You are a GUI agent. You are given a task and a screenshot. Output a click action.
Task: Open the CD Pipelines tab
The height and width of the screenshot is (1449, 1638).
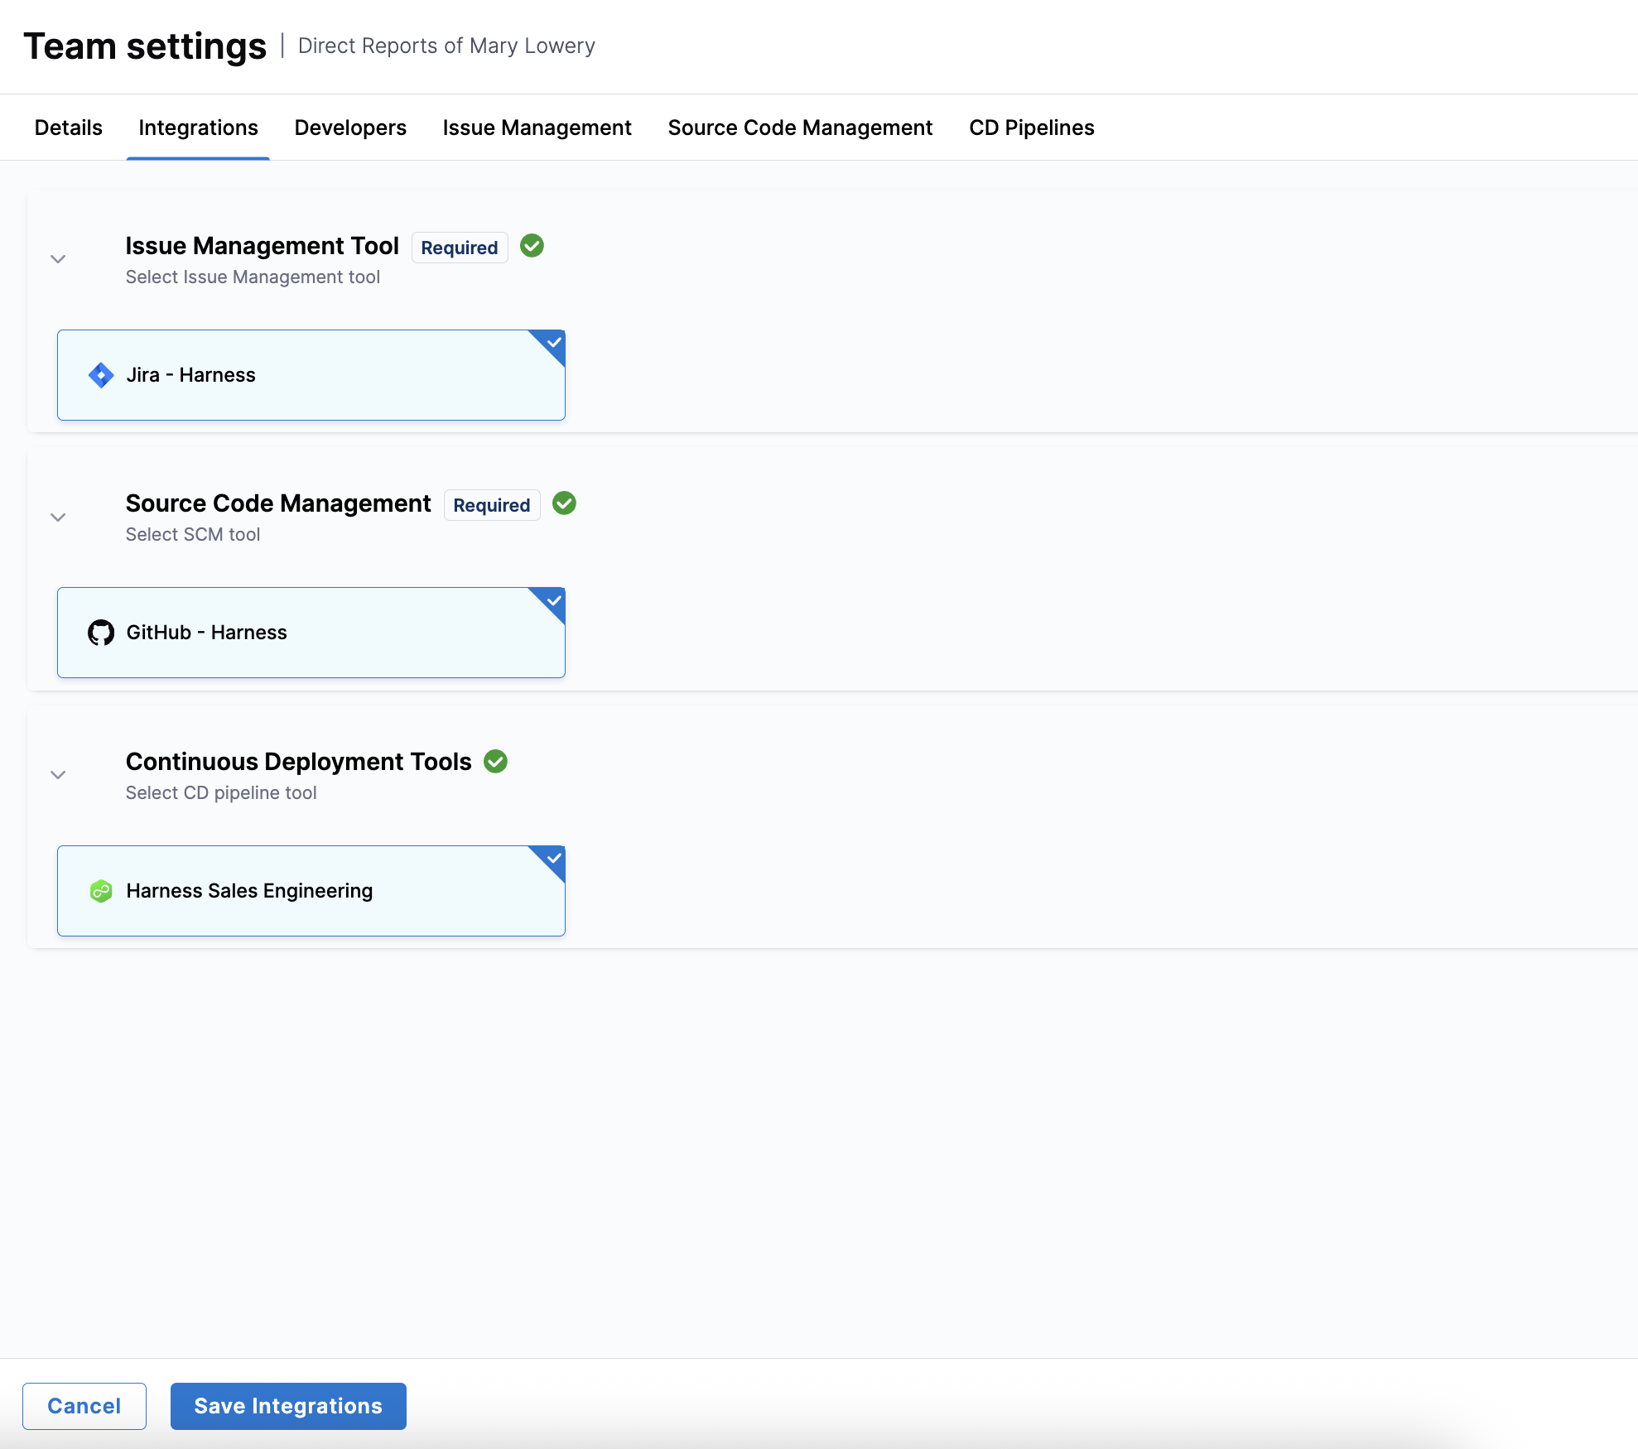1031,128
